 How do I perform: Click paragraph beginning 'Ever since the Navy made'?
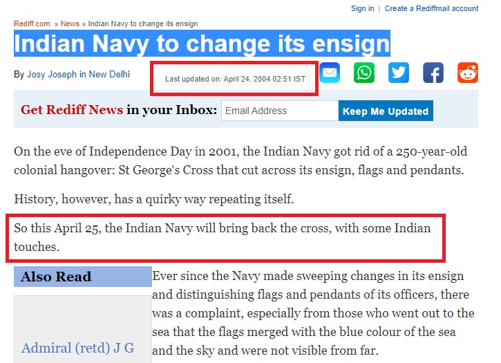point(313,313)
